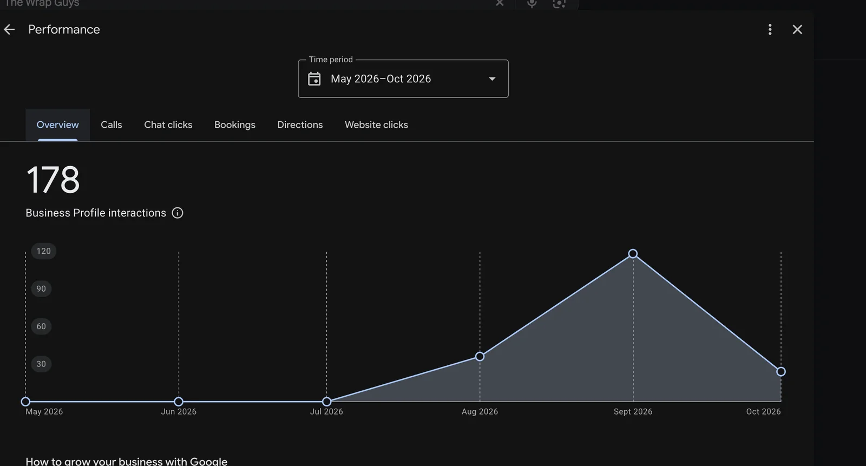Go back using the arrow beside Performance

click(x=9, y=29)
